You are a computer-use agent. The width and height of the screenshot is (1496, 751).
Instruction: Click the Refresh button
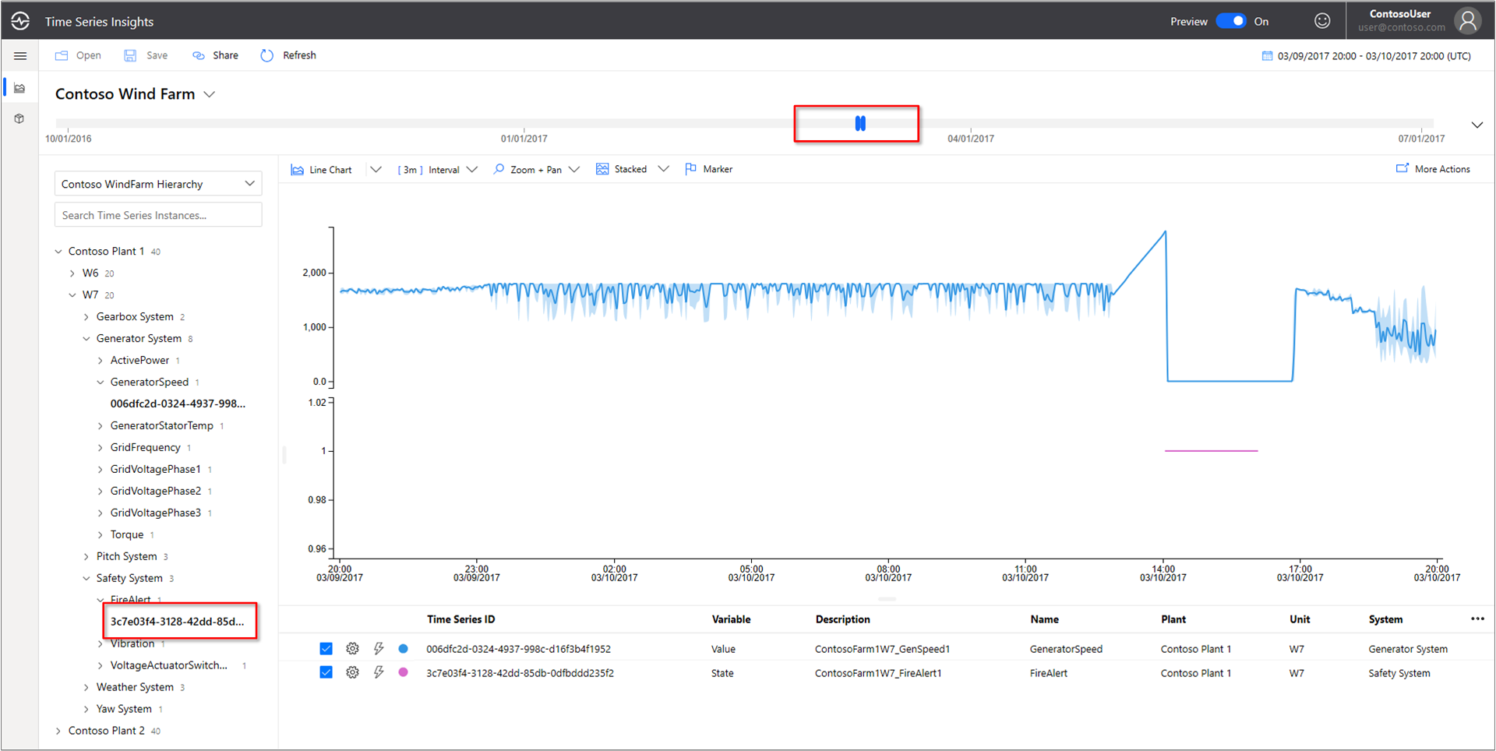(288, 55)
